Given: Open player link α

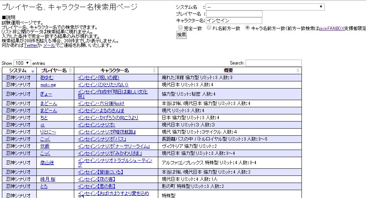Looking at the screenshot, I should pos(42,125).
